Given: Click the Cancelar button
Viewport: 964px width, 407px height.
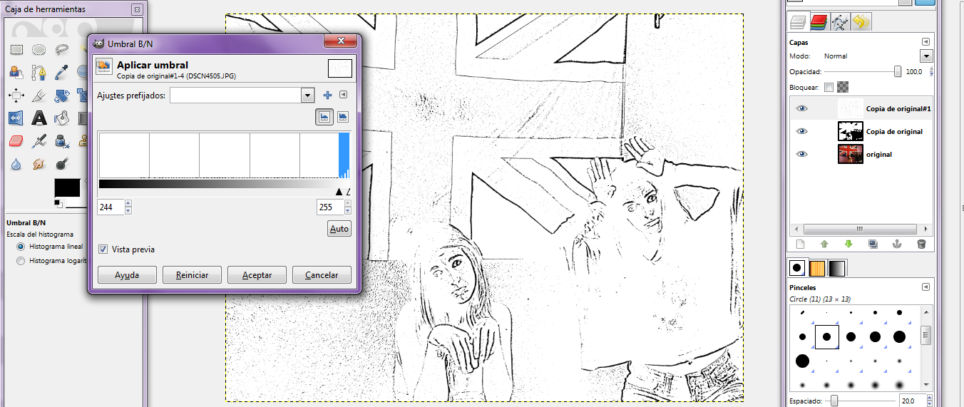Looking at the screenshot, I should click(x=322, y=275).
